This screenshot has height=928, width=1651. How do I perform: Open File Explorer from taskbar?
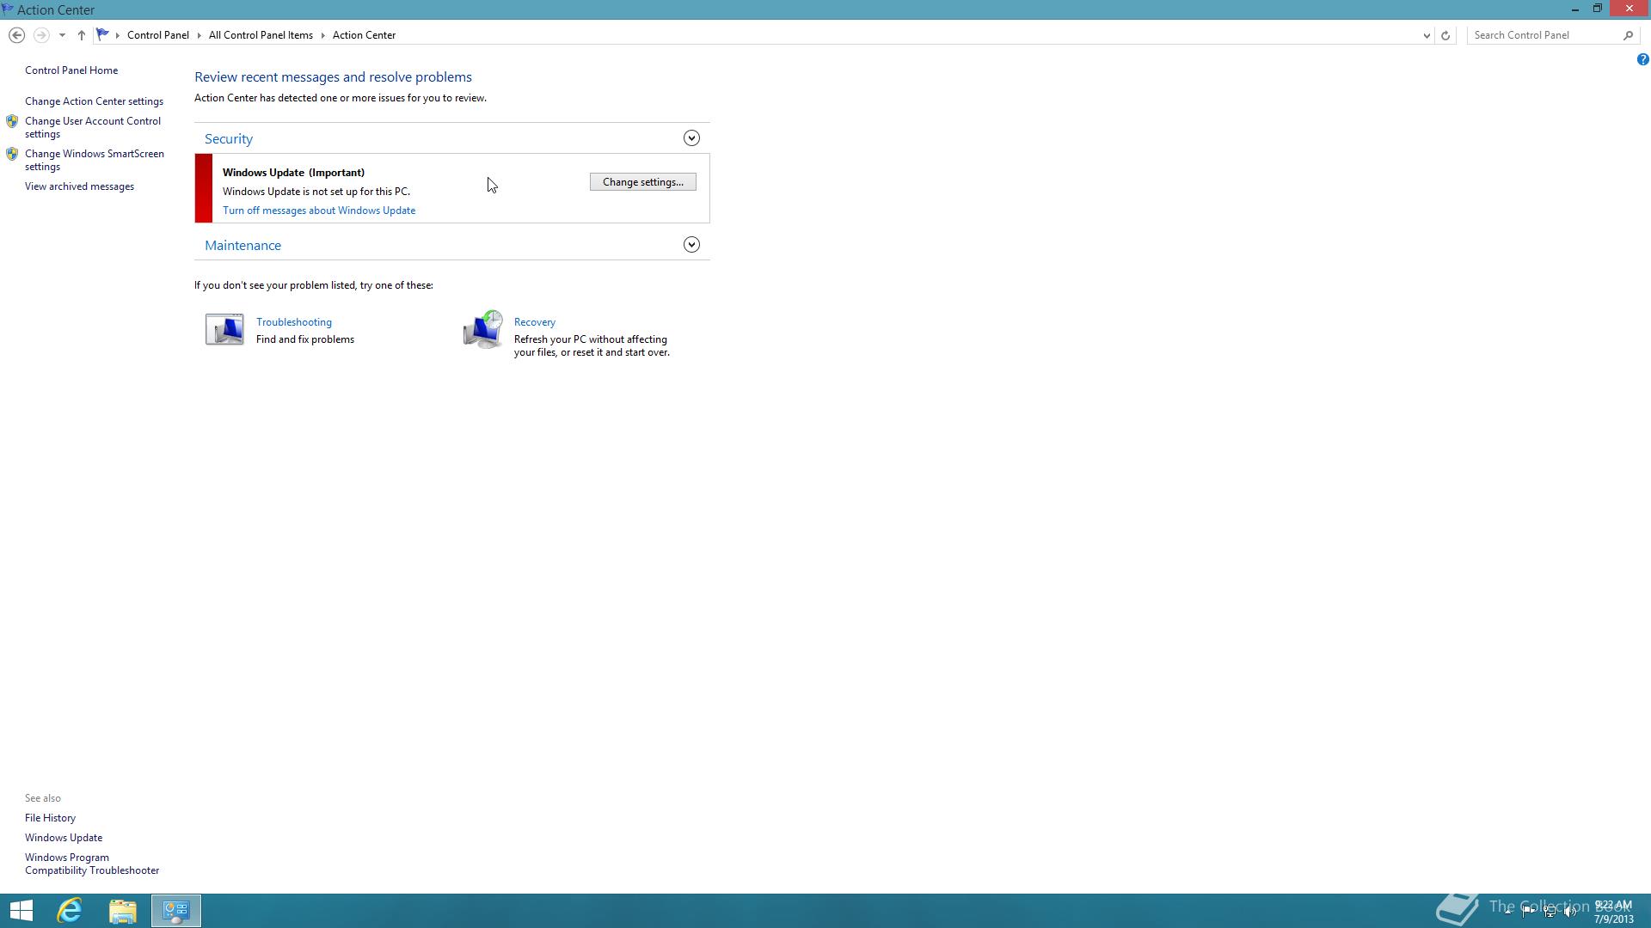point(123,911)
